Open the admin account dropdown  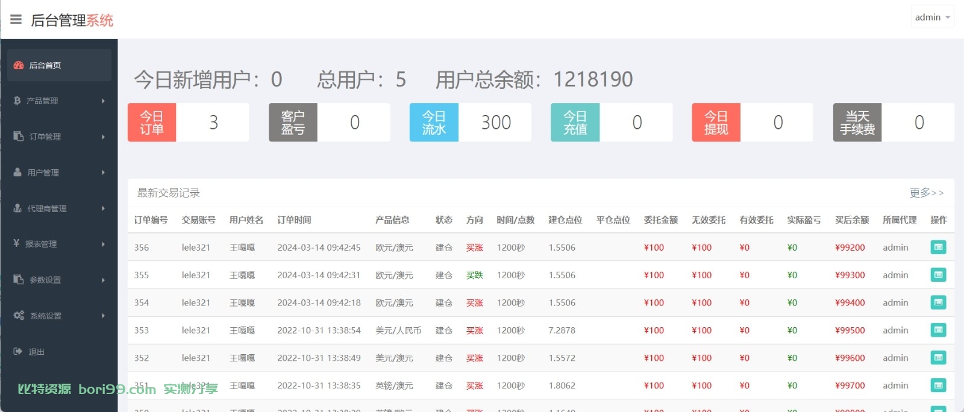(x=932, y=17)
